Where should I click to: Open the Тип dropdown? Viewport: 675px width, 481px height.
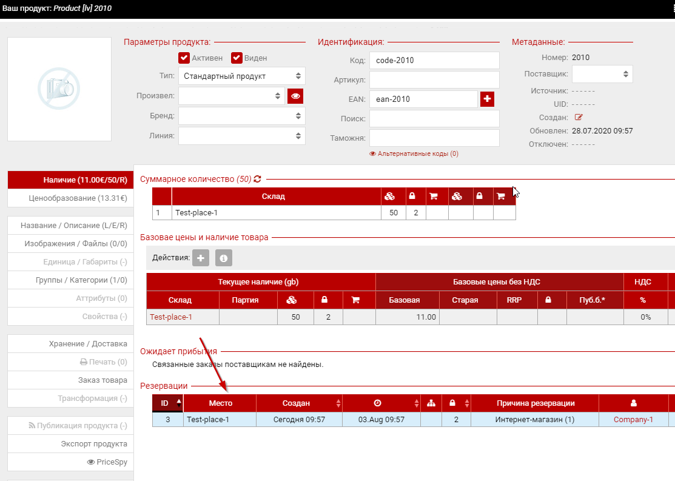241,76
